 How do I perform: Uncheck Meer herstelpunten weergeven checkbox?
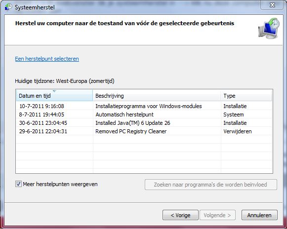(x=18, y=184)
